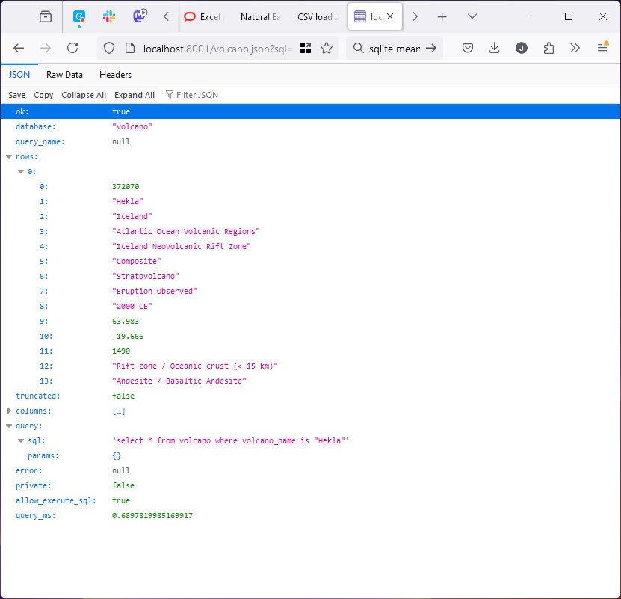Click the QR code icon in address bar
621x599 pixels.
click(306, 48)
